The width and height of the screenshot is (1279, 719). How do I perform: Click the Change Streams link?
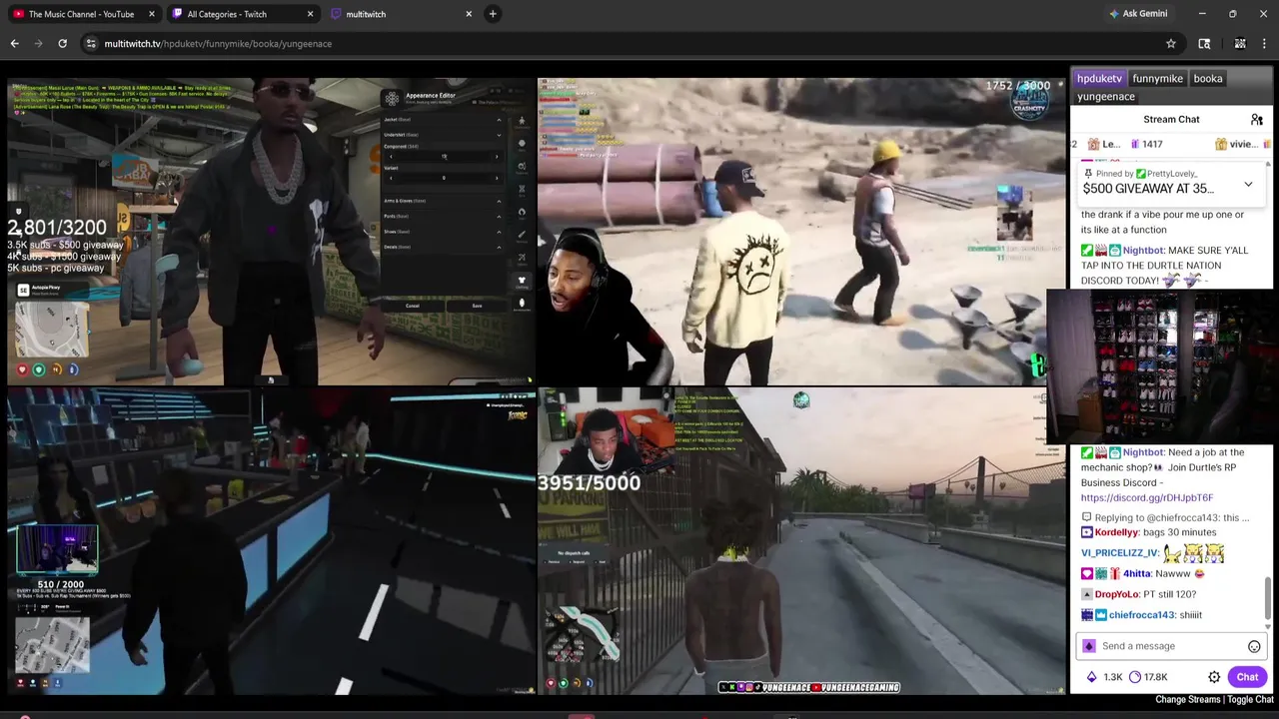pos(1188,700)
